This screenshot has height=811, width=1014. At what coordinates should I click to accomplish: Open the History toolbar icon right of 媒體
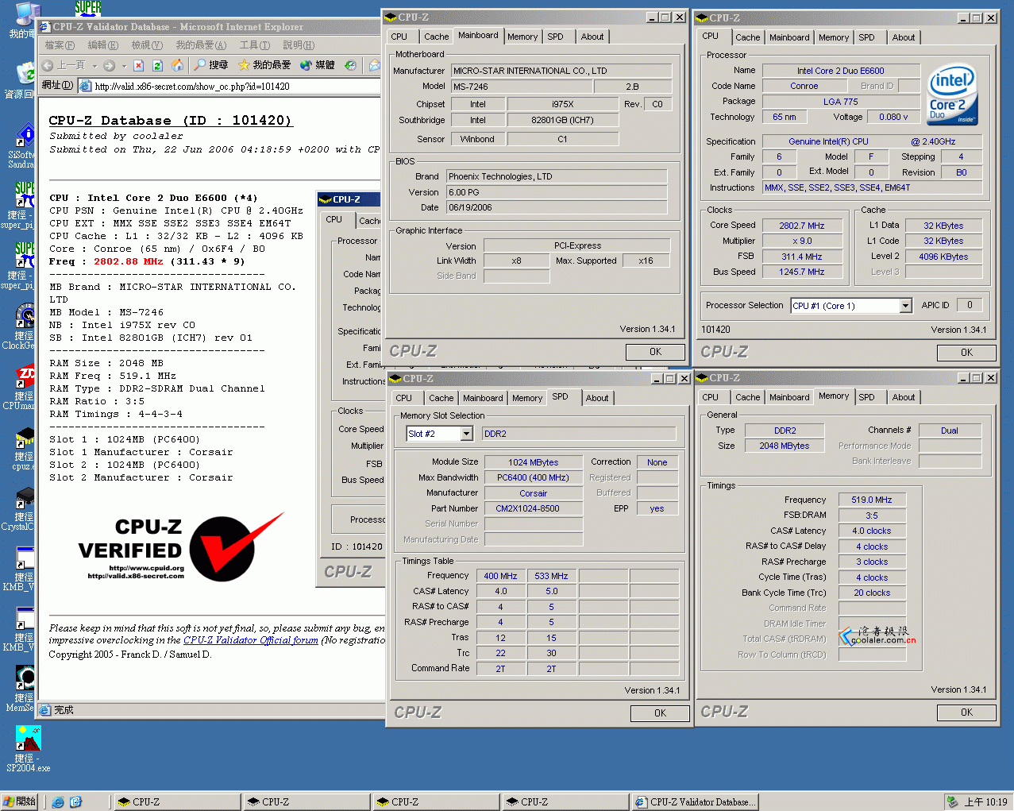click(x=350, y=65)
